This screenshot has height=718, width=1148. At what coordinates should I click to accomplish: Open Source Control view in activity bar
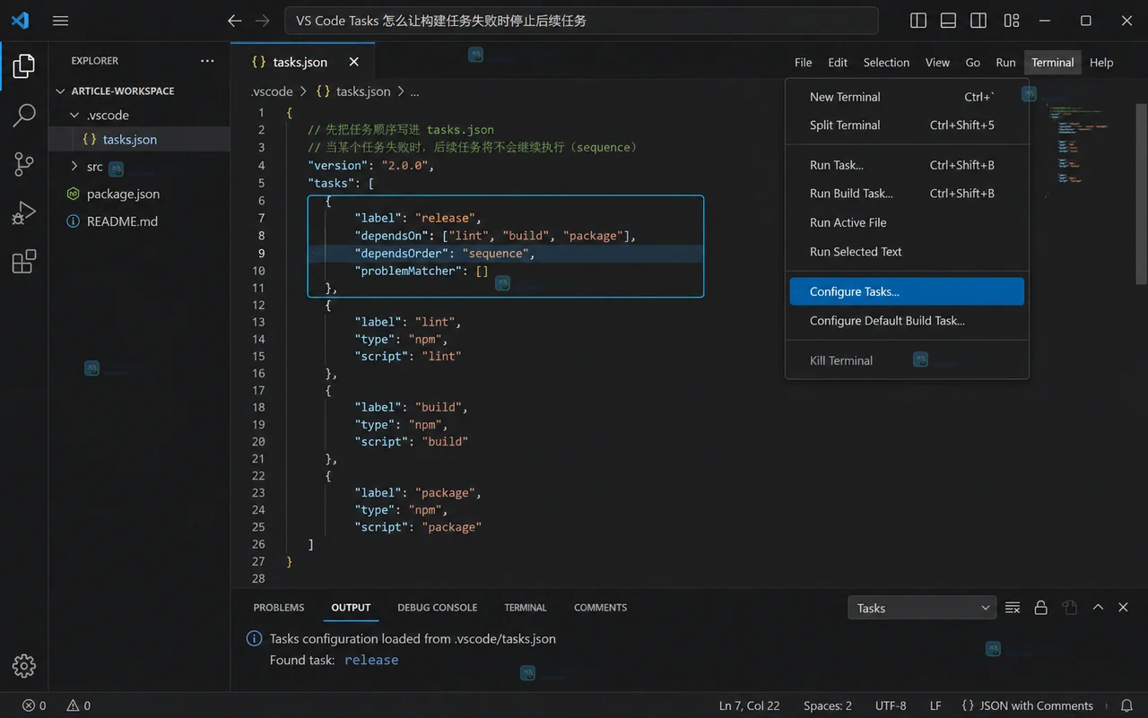tap(24, 164)
